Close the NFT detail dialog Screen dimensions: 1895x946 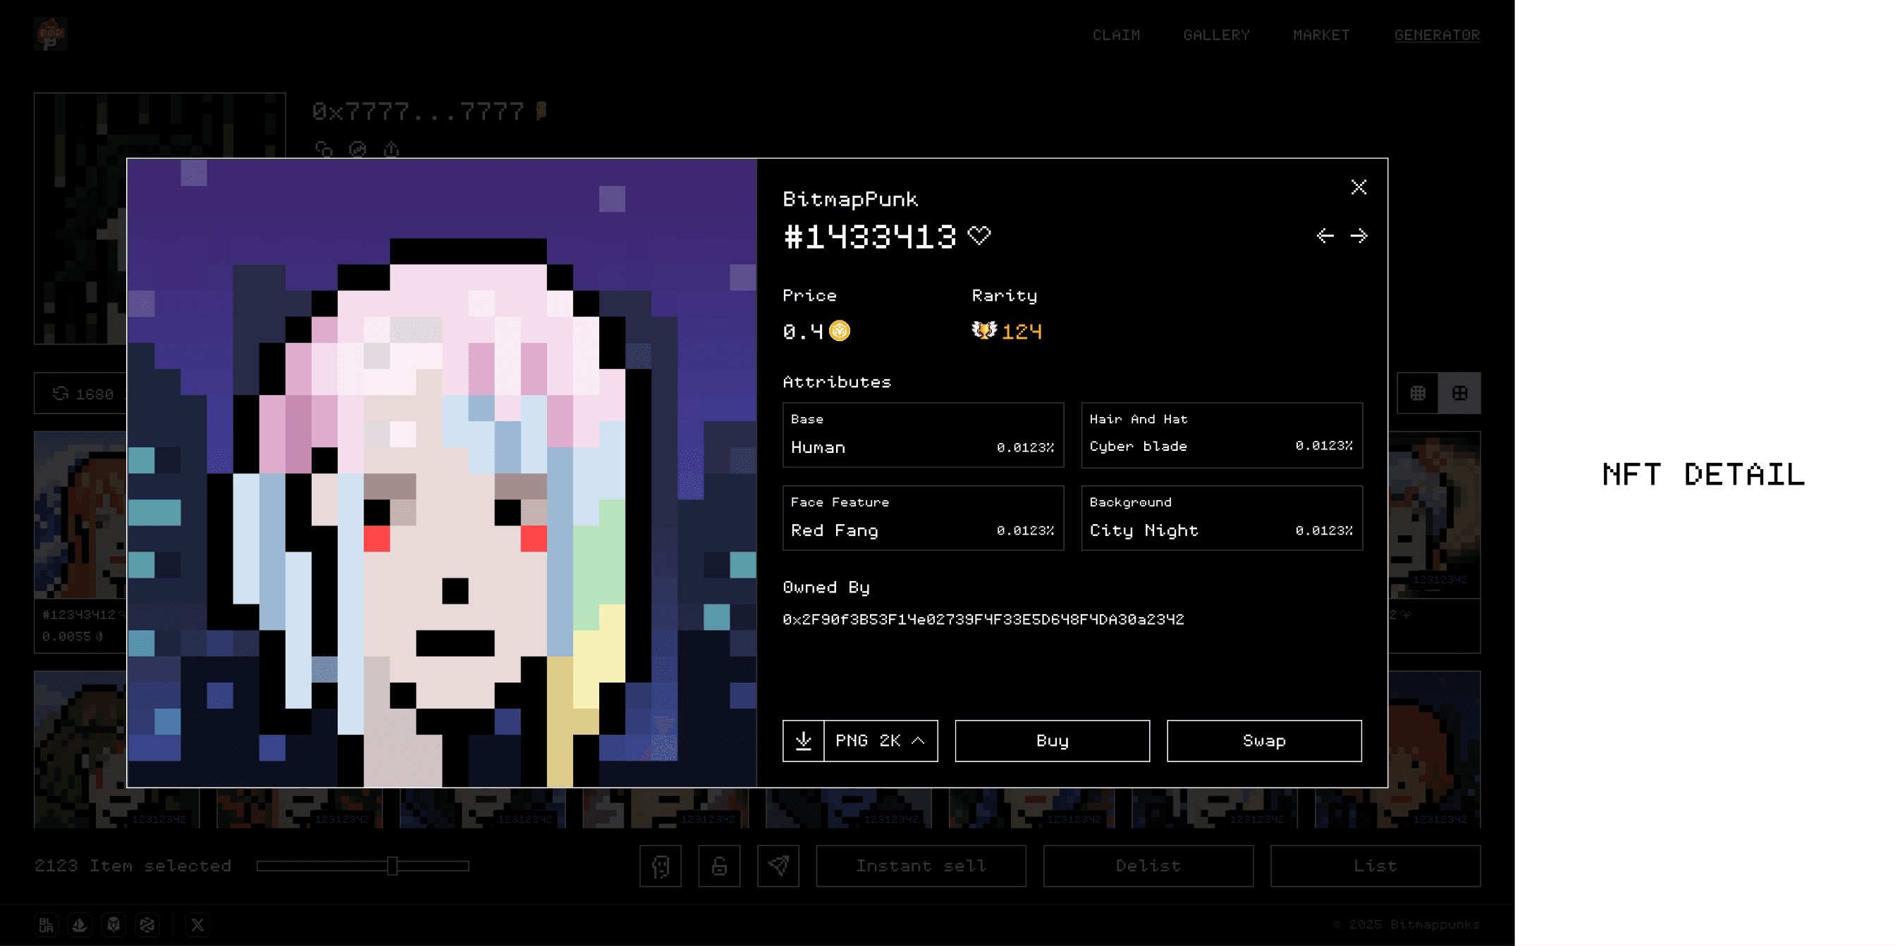1359,187
